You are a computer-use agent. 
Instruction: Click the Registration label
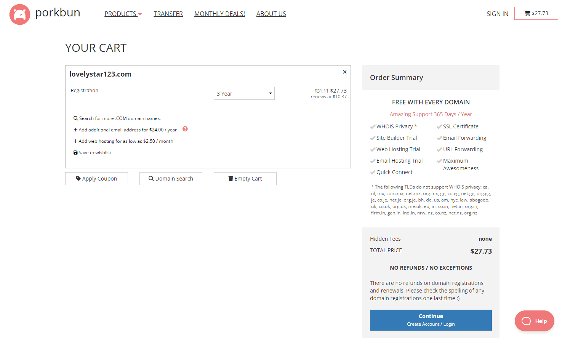click(85, 90)
